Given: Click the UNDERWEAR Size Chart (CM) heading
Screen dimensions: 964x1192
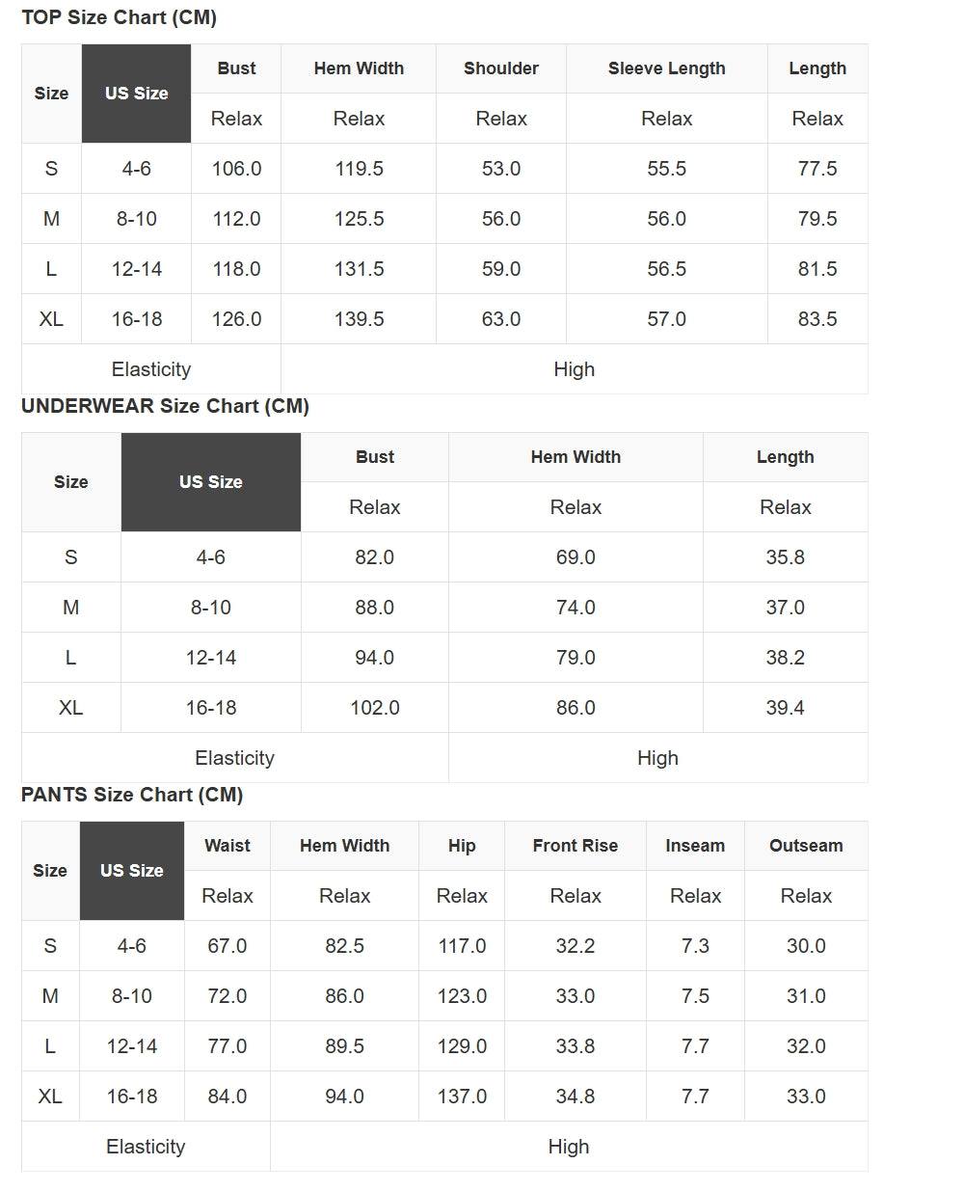Looking at the screenshot, I should (165, 406).
